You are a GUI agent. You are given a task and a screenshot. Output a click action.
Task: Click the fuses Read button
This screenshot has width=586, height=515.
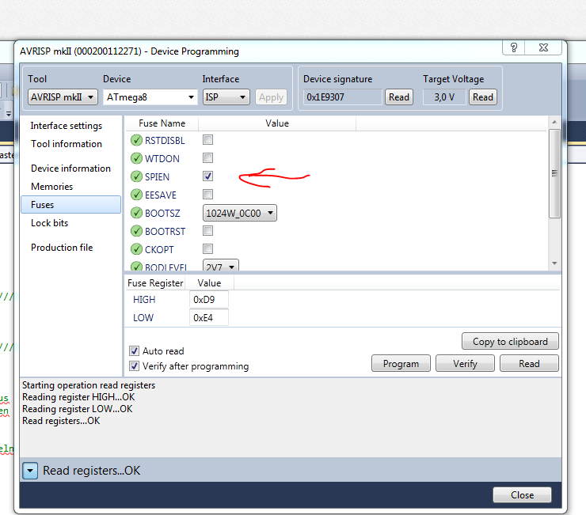coord(529,363)
